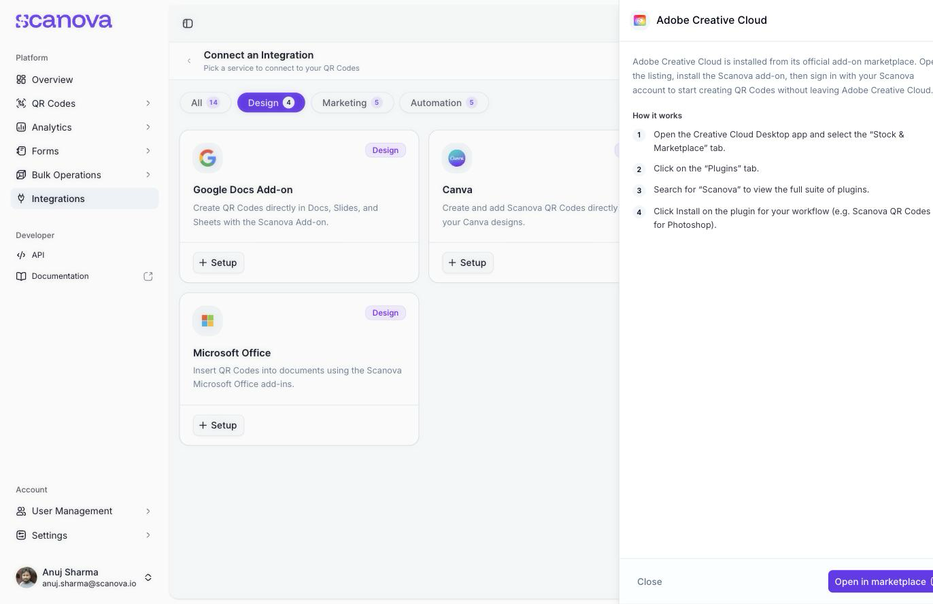Click the external link icon next to Documentation
Viewport: 933px width, 604px height.
click(x=148, y=276)
